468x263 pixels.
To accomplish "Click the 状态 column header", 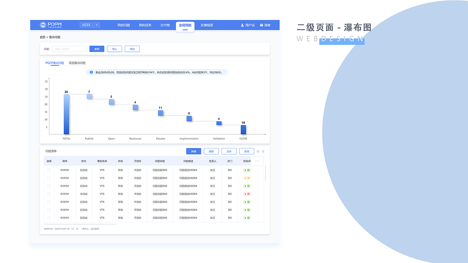I will click(x=84, y=161).
